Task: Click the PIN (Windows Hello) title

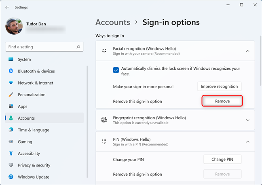Action: point(132,139)
